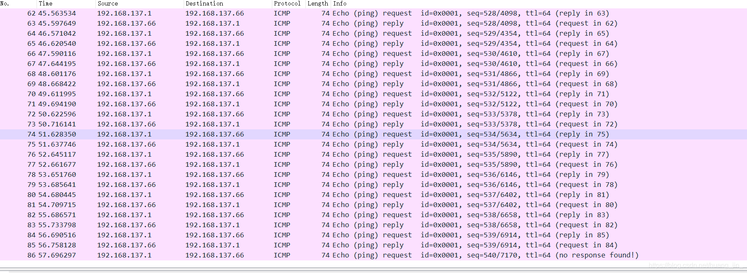Click destination 192.168.137.66 in packet 82
This screenshot has height=273, width=747.
pyautogui.click(x=215, y=215)
